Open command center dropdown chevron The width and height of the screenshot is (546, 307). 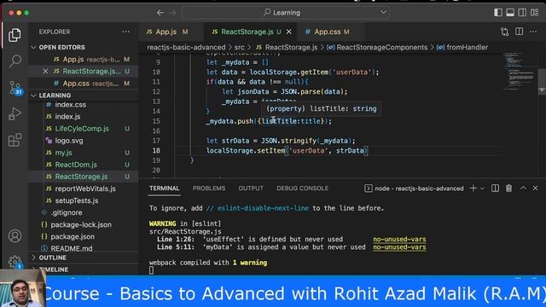tap(383, 12)
